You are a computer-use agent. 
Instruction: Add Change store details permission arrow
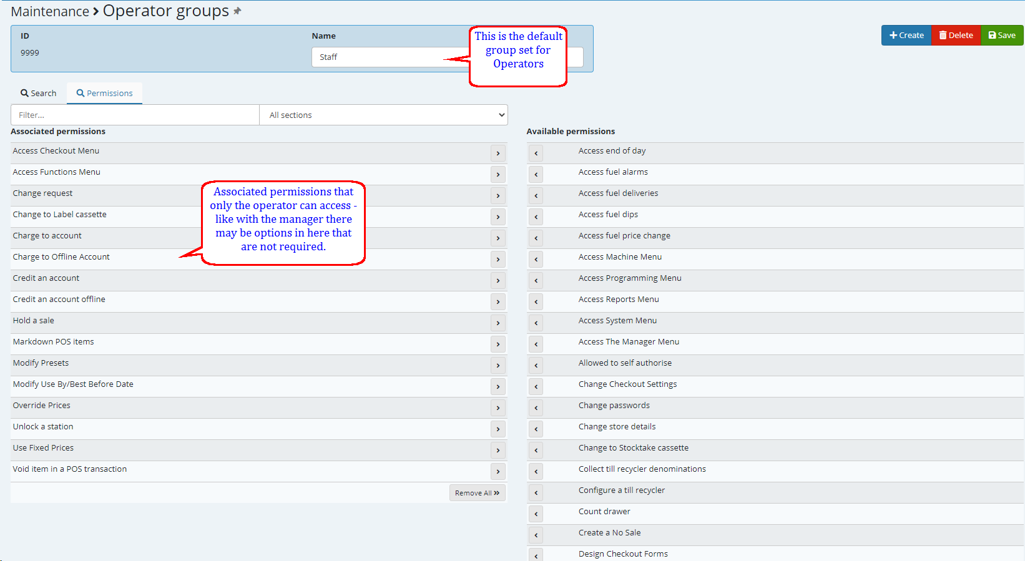tap(536, 429)
